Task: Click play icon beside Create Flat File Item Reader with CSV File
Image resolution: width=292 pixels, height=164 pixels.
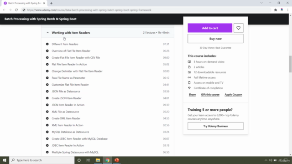Action: click(x=47, y=58)
